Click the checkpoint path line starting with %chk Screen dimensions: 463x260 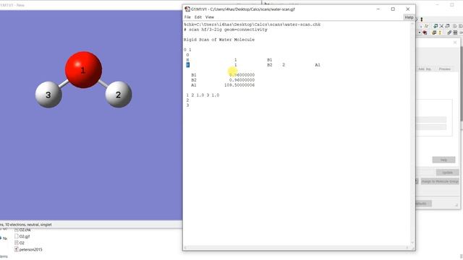(252, 25)
